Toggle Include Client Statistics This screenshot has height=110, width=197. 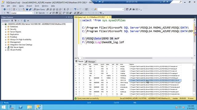pos(70,13)
